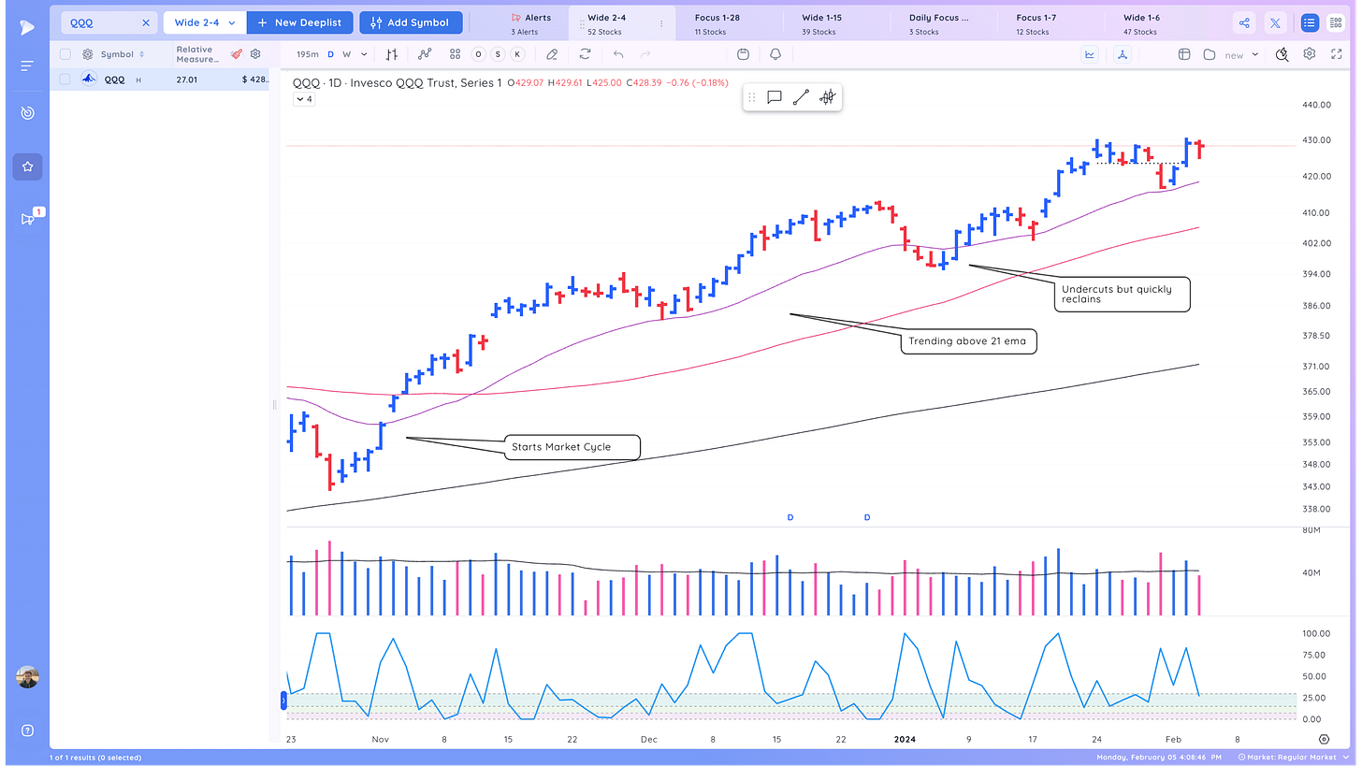Select the callout comment drawing tool

[x=775, y=97]
